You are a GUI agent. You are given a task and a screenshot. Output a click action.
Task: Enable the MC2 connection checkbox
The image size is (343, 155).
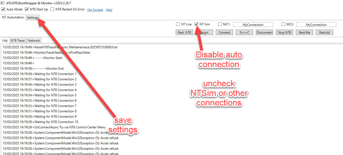[283, 24]
